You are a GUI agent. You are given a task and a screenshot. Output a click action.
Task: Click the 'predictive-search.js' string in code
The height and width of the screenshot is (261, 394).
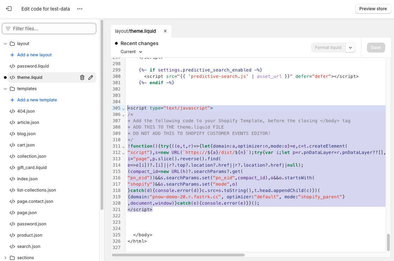point(218,76)
